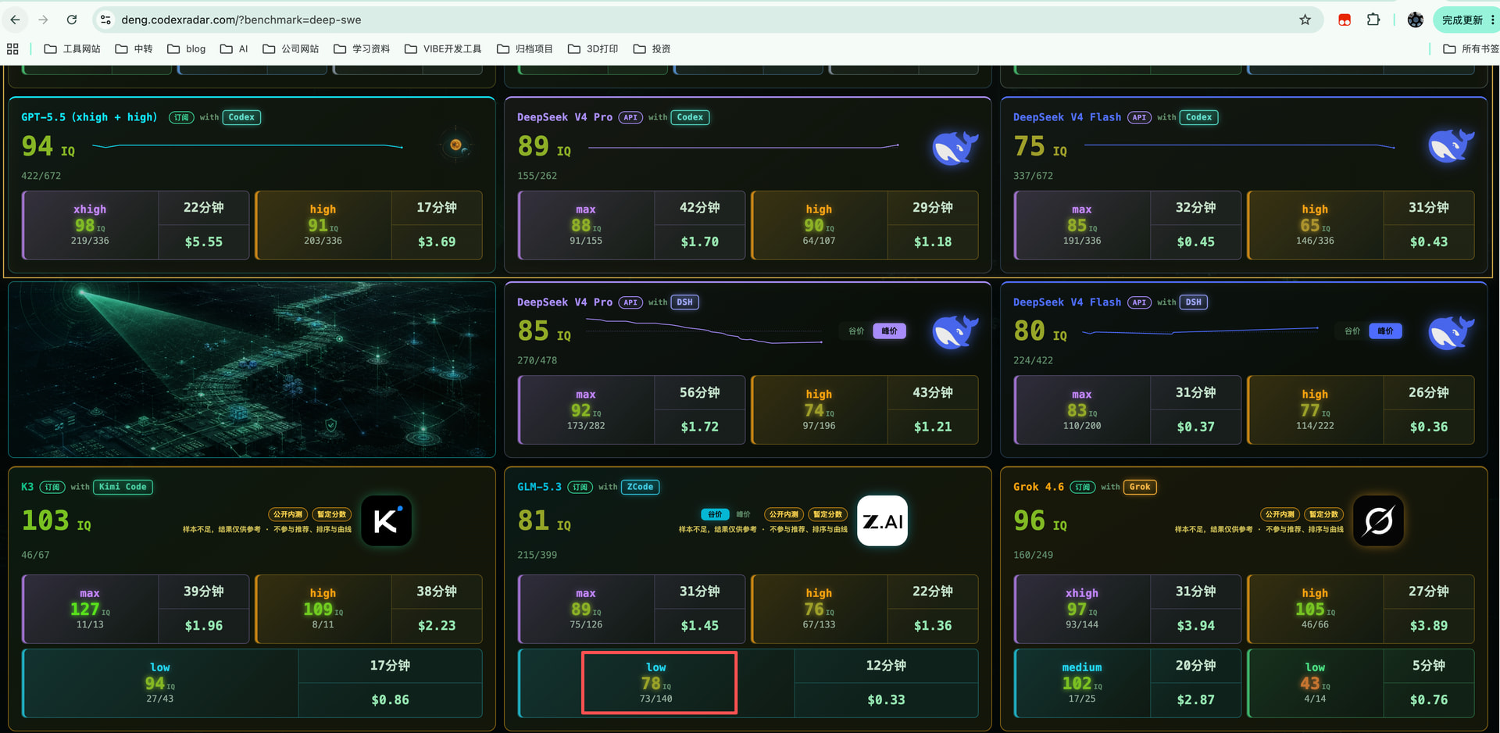
Task: Open the 公司网站 bookmark folder
Action: coord(291,48)
